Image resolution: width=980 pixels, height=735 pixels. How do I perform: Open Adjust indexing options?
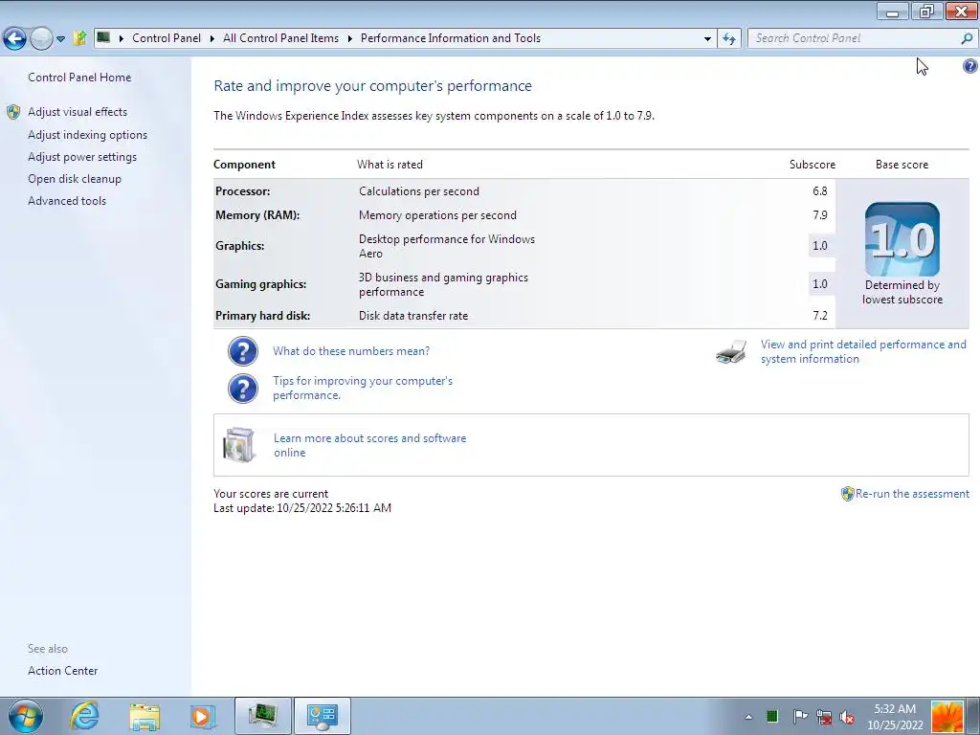pos(87,134)
